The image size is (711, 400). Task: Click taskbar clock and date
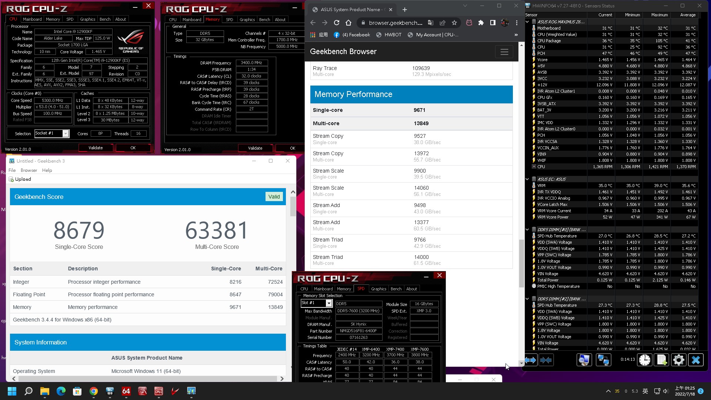coord(685,391)
